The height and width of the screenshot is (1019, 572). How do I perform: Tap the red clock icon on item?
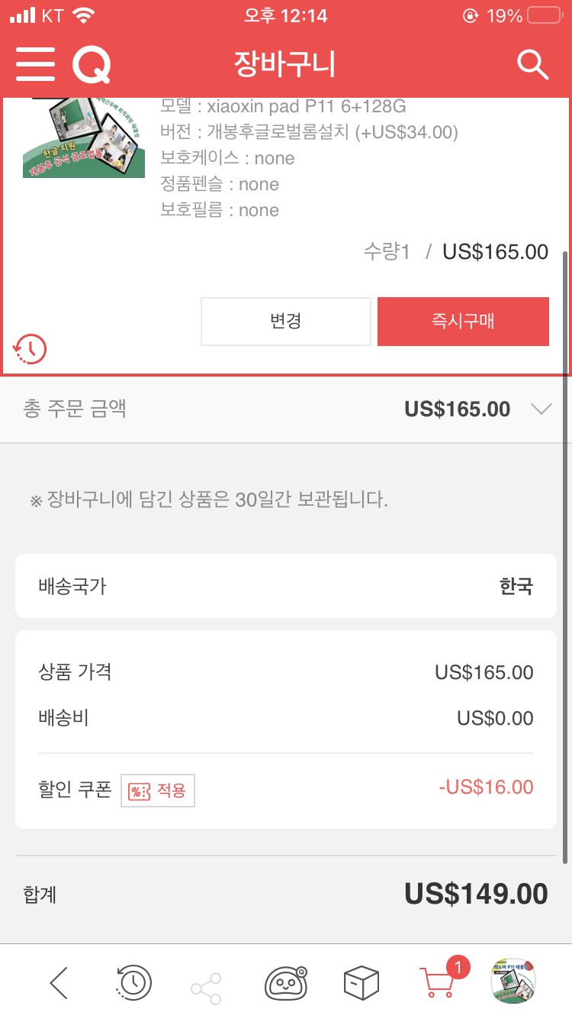coord(30,349)
